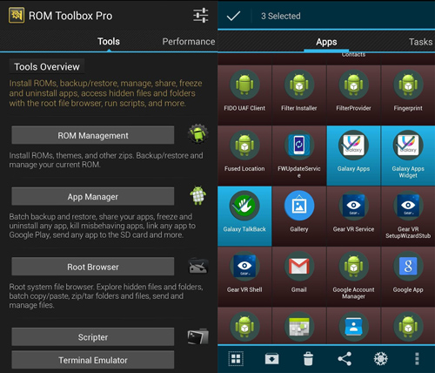Image resolution: width=435 pixels, height=373 pixels.
Task: Select the Filter Installer app
Action: [x=299, y=95]
